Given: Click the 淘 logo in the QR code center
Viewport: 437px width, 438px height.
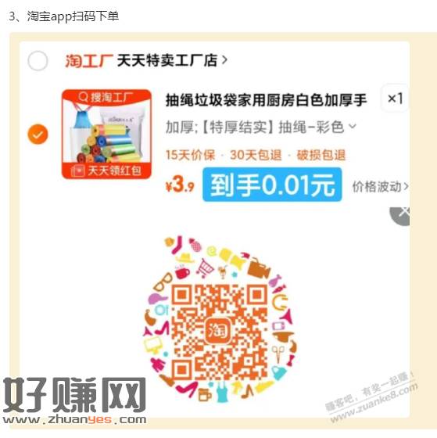Looking at the screenshot, I should (x=218, y=331).
